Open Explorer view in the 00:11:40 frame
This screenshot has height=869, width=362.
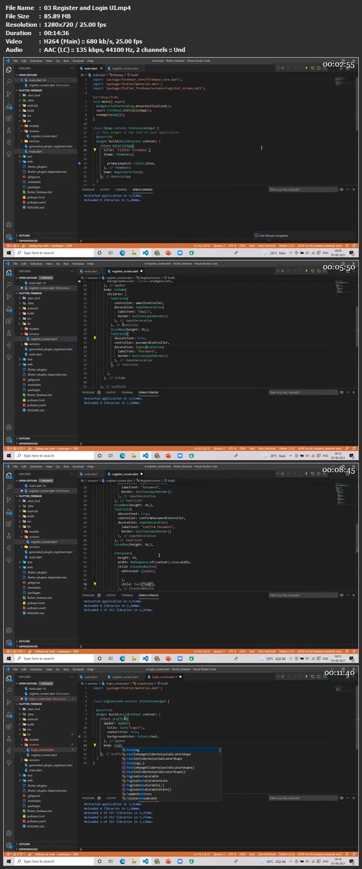click(x=8, y=678)
